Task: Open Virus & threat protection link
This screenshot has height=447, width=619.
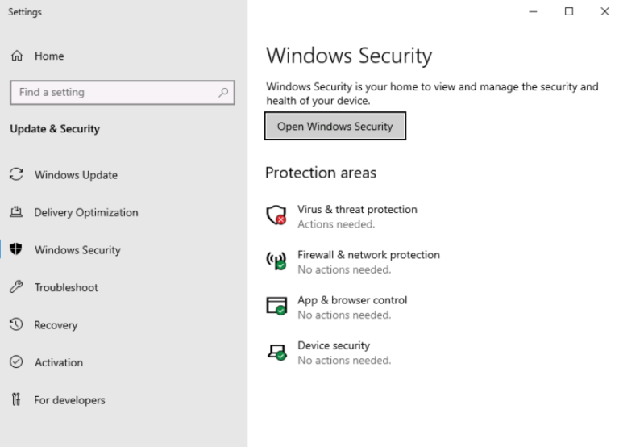Action: (x=357, y=210)
